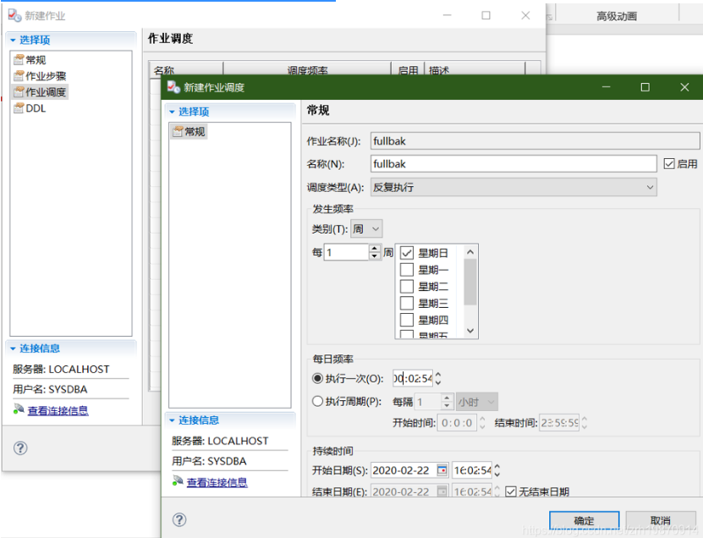Click weekday list scroll up arrow
This screenshot has height=538, width=703.
click(470, 252)
